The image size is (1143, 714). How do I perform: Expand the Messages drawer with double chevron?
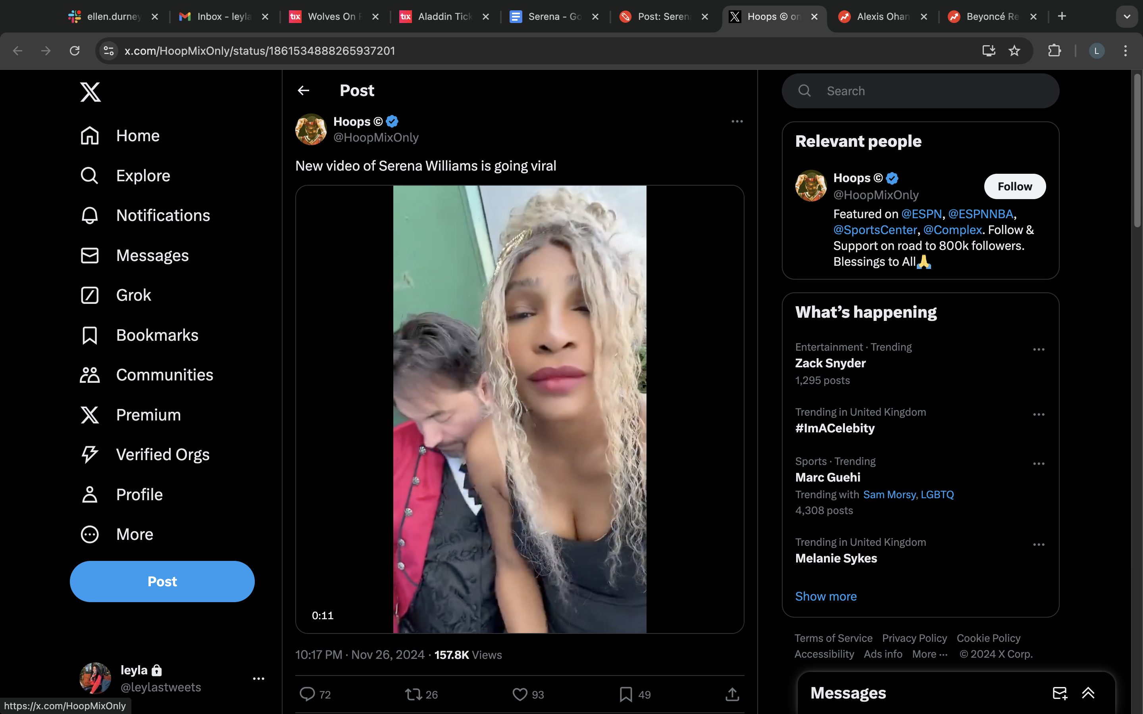[x=1088, y=693]
